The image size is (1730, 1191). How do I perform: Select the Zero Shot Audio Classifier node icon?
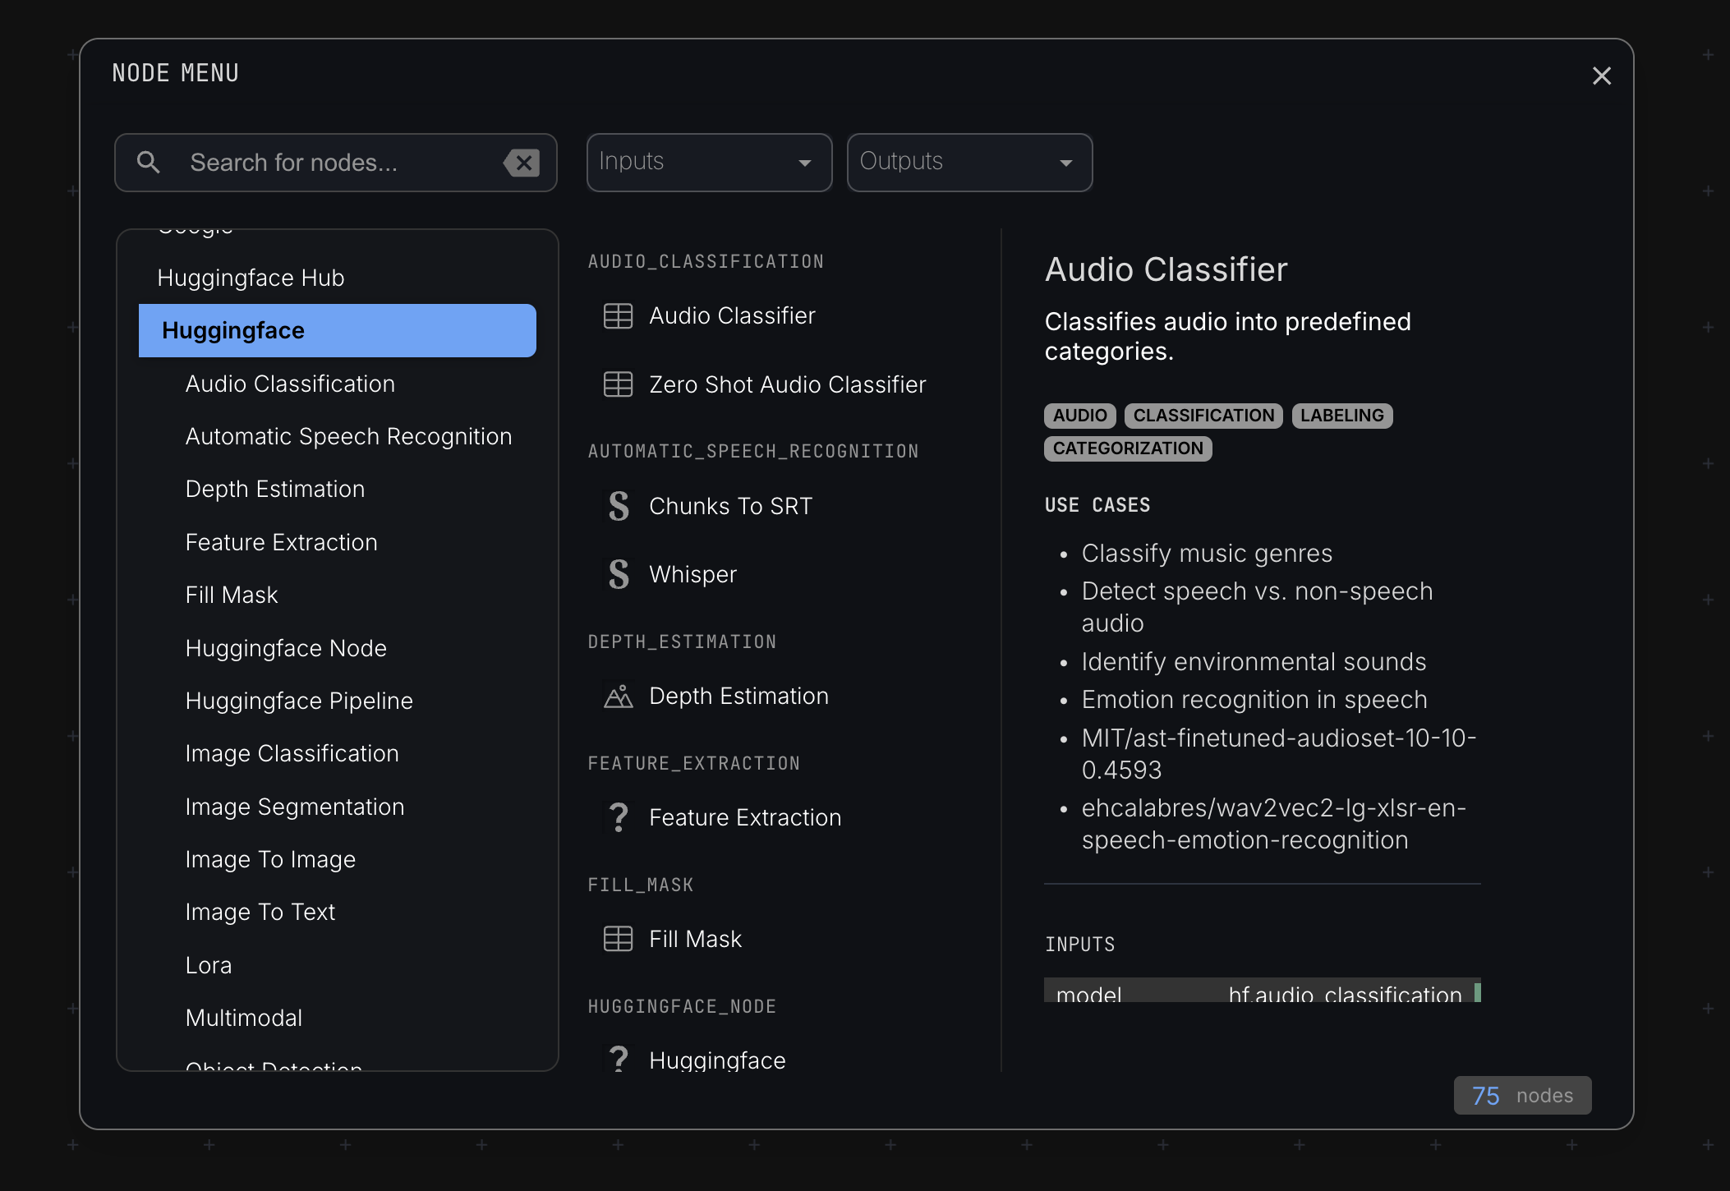(x=618, y=384)
